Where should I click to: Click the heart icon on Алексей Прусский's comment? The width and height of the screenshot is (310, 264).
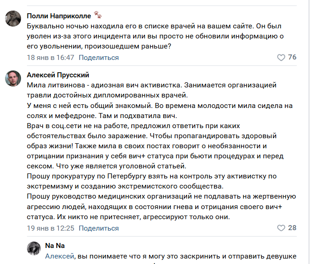tap(281, 228)
